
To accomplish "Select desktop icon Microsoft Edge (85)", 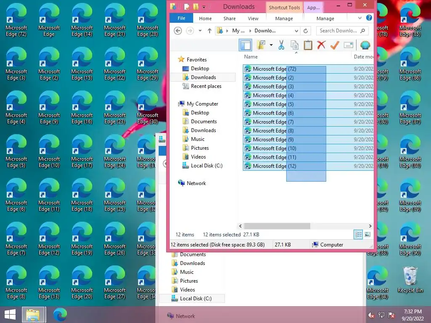I will pyautogui.click(x=410, y=21).
